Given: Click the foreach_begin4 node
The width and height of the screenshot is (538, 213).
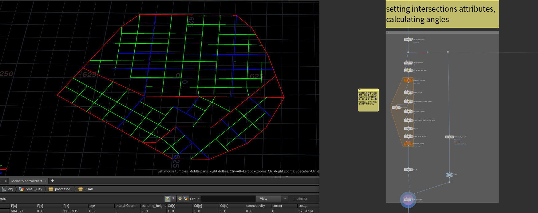Looking at the screenshot, I should pos(408,80).
